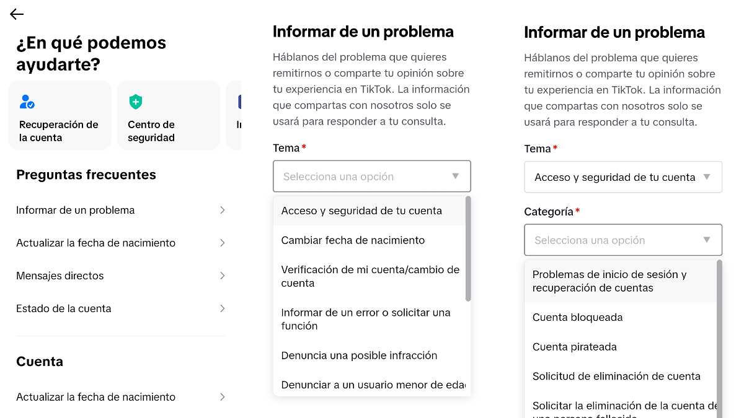Viewport: 744px width, 418px height.
Task: Choose Verificación de mi cuenta/cambio de cuenta option
Action: tap(370, 276)
